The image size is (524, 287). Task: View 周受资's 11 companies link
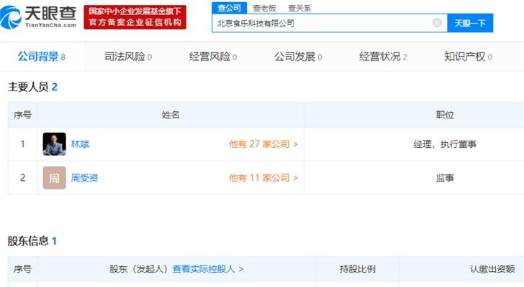263,178
